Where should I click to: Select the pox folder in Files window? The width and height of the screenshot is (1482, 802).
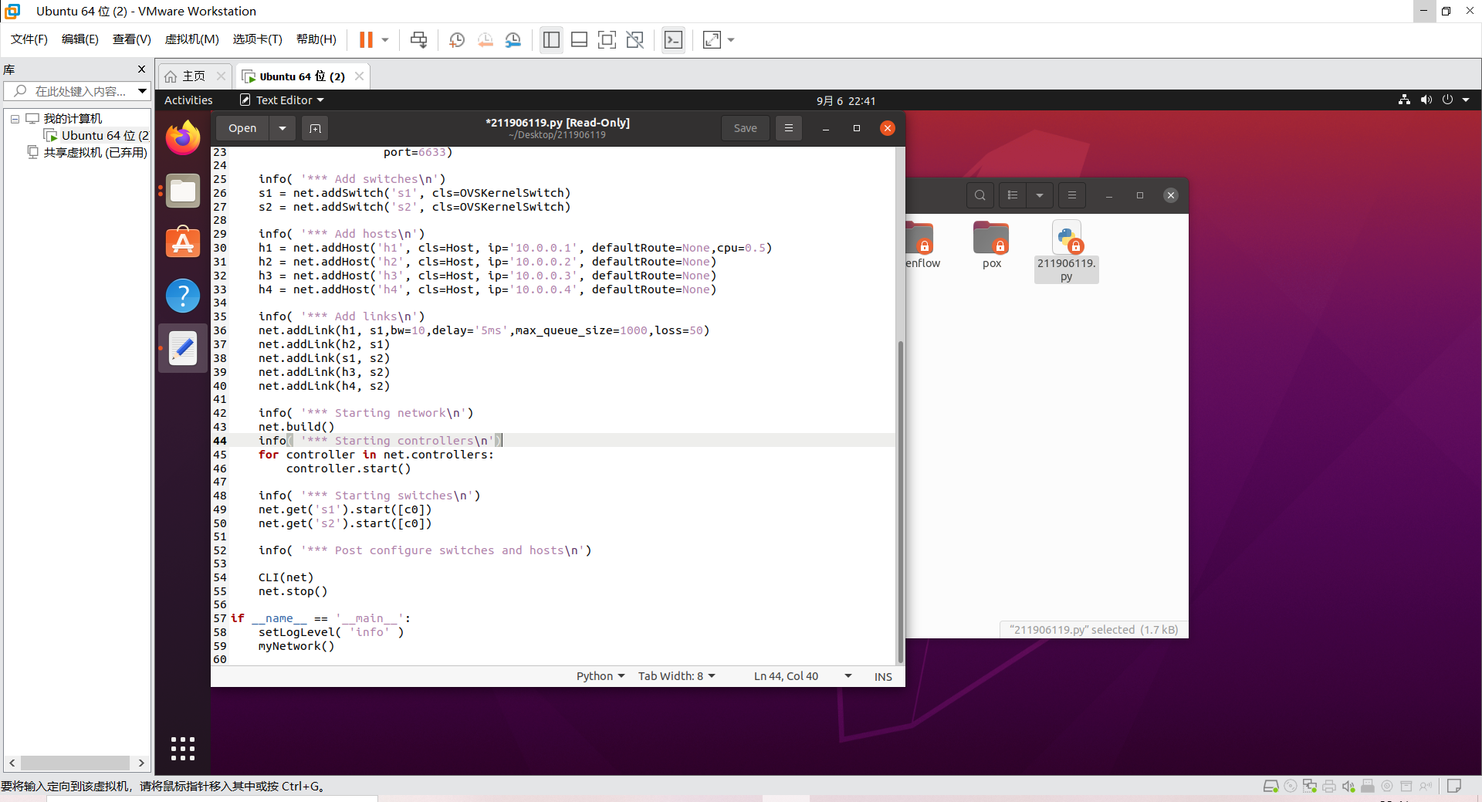click(992, 245)
